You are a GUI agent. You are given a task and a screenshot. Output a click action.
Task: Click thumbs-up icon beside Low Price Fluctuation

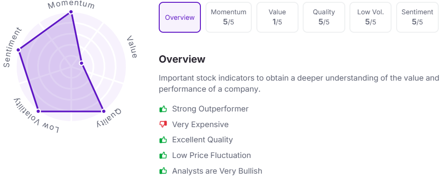point(163,155)
